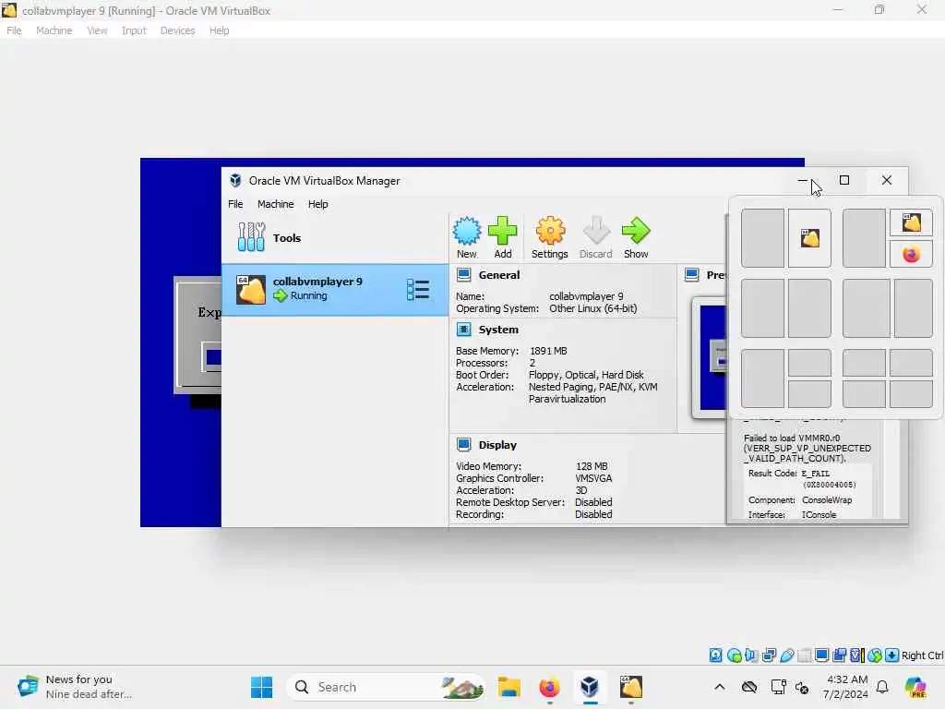Click the green Add machine icon
Screen dimensions: 945x709
pos(503,237)
